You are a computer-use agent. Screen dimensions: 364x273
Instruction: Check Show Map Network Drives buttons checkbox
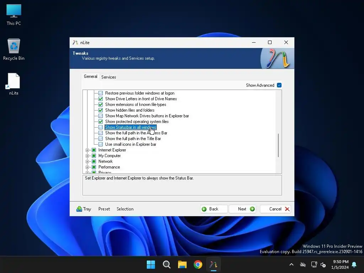tap(101, 116)
